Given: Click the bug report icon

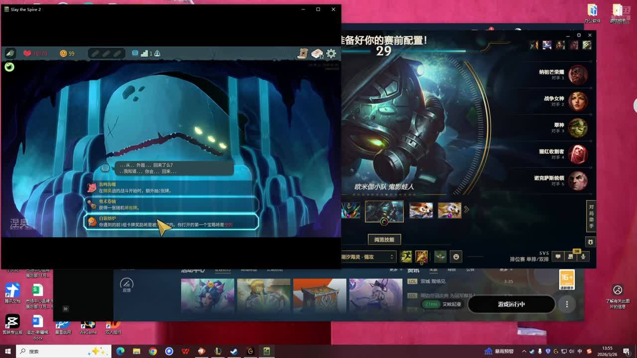Looking at the screenshot, I should pyautogui.click(x=590, y=242).
